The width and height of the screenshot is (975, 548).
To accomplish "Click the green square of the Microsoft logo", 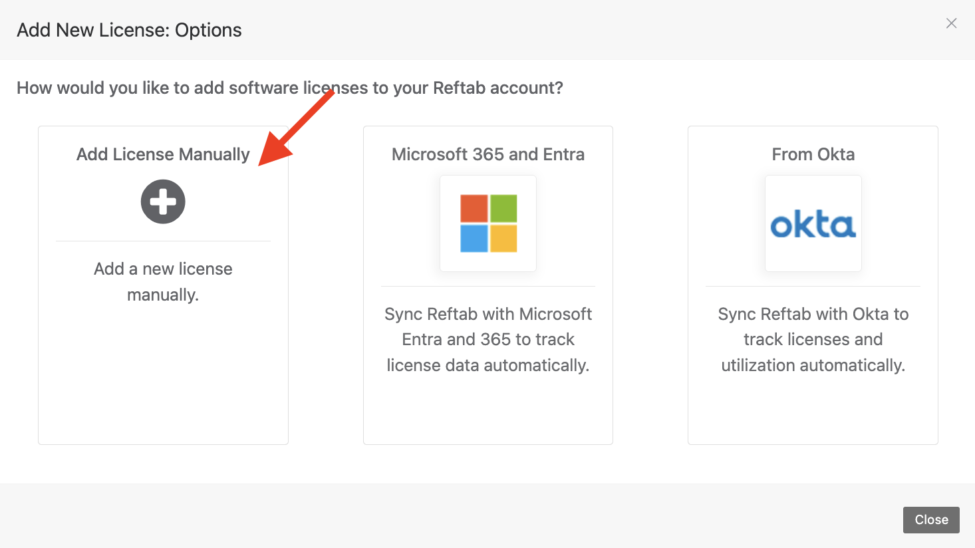I will 503,208.
